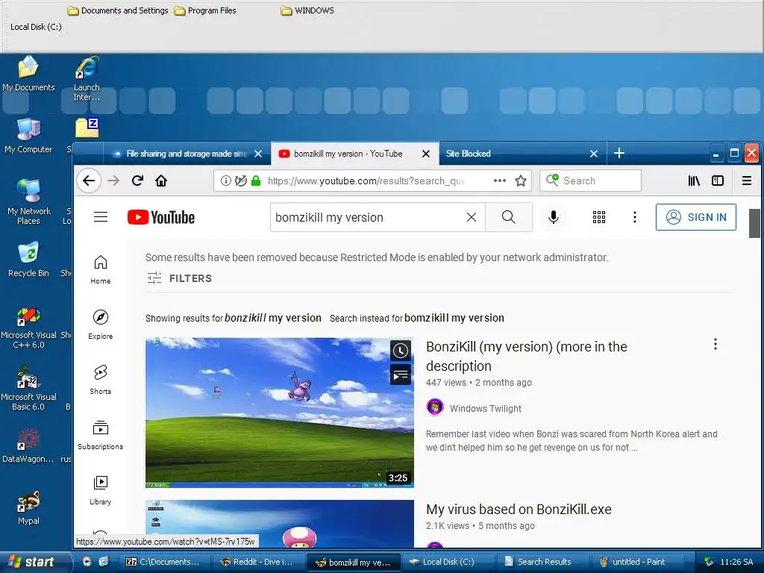Add BonziKill video to queue
Screen dimensions: 764x573
(401, 375)
